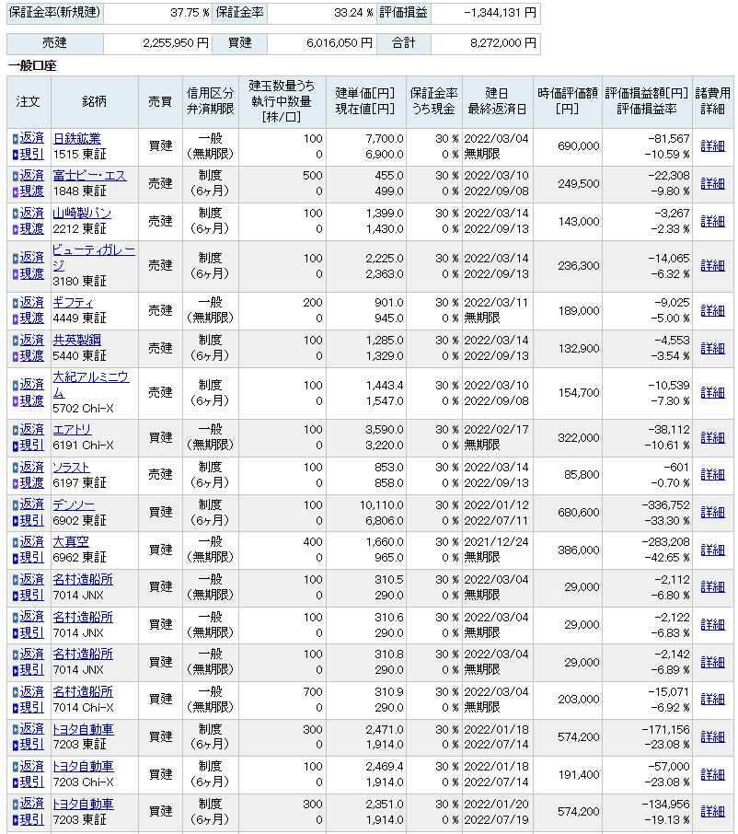Open 詳細 for the 名村造船所 700-share row

(712, 700)
